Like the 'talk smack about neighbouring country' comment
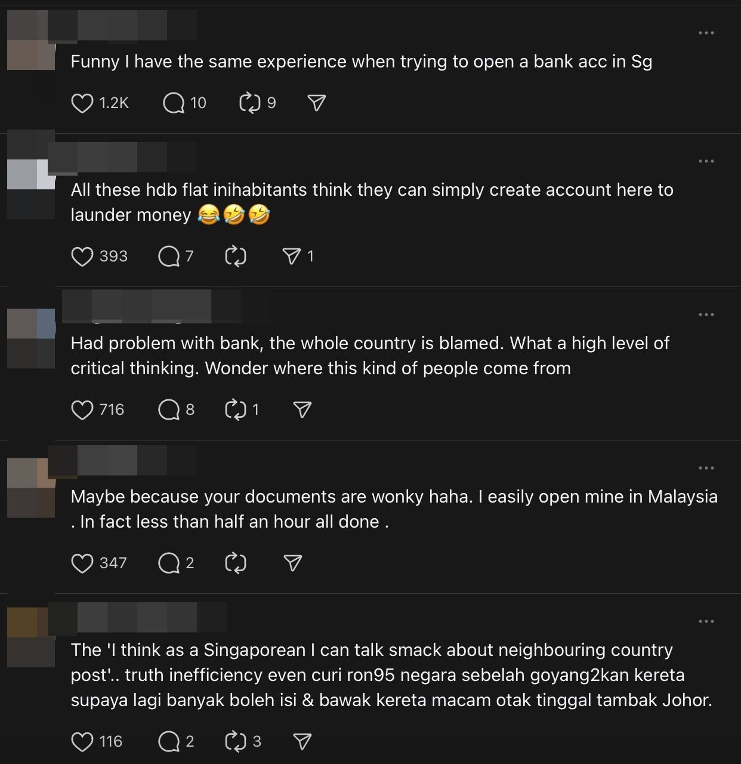 [82, 742]
